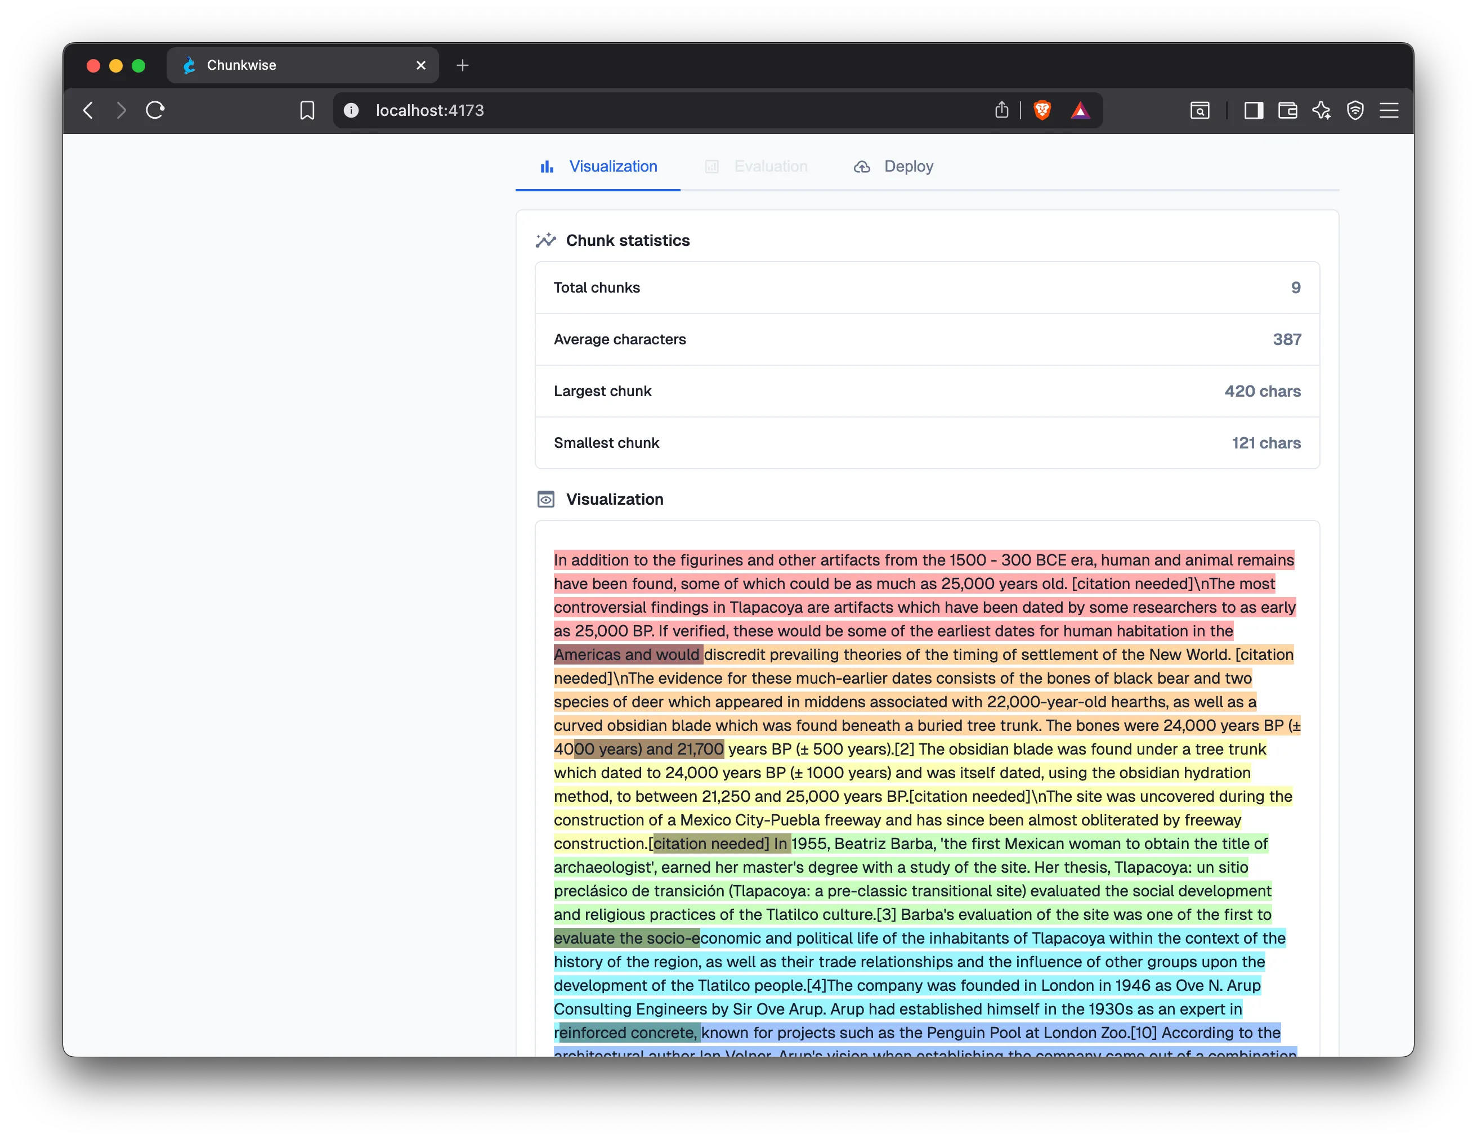This screenshot has height=1140, width=1477.
Task: Toggle the sidebar panel icon
Action: point(1253,110)
